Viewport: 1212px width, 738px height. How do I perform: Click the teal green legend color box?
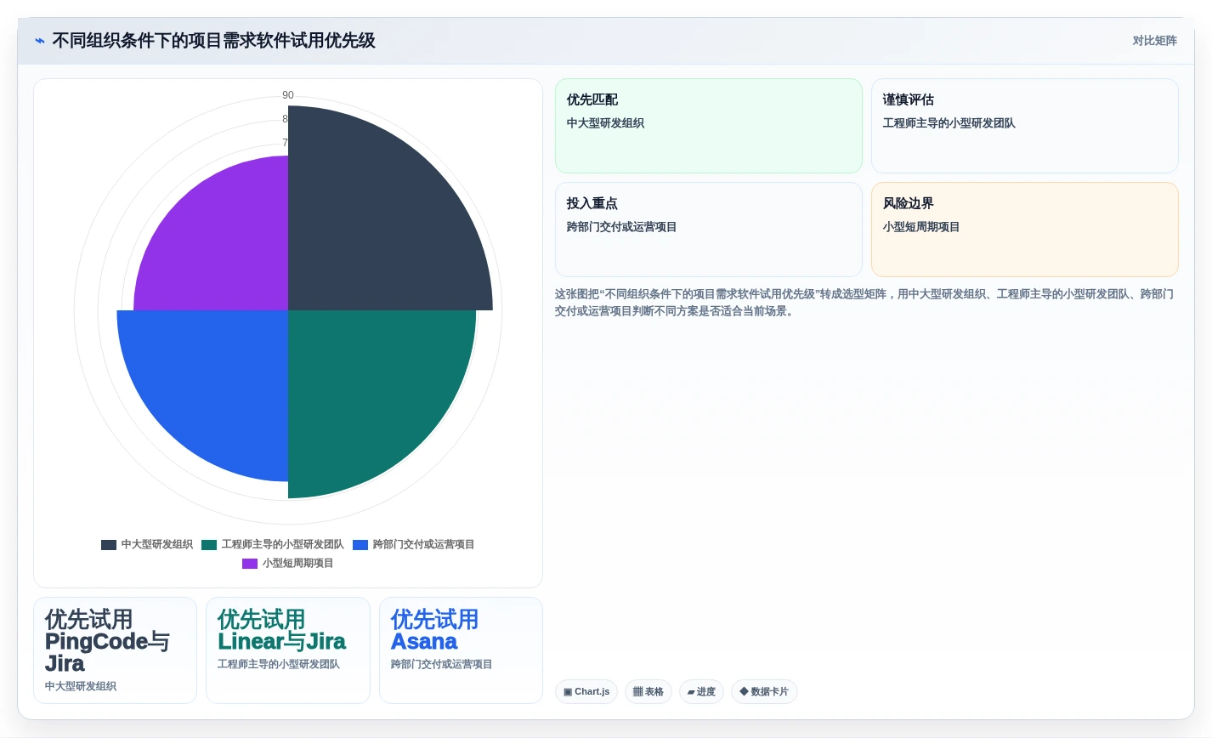tap(209, 545)
